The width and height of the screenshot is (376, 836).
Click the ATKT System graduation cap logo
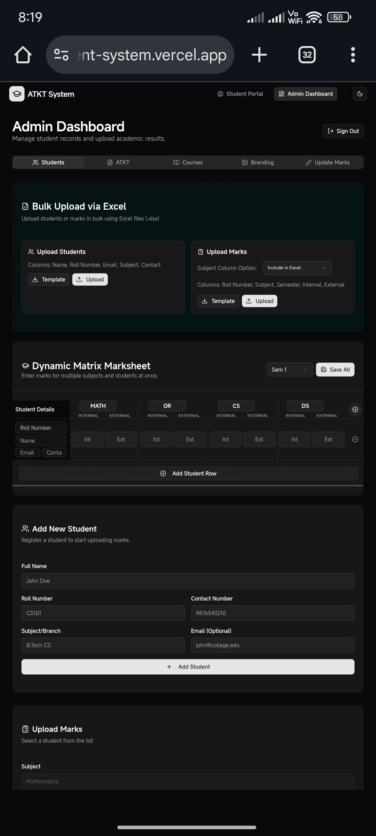point(17,94)
